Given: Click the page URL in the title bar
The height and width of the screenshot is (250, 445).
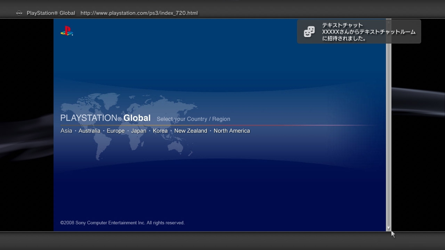Looking at the screenshot, I should coord(139,13).
